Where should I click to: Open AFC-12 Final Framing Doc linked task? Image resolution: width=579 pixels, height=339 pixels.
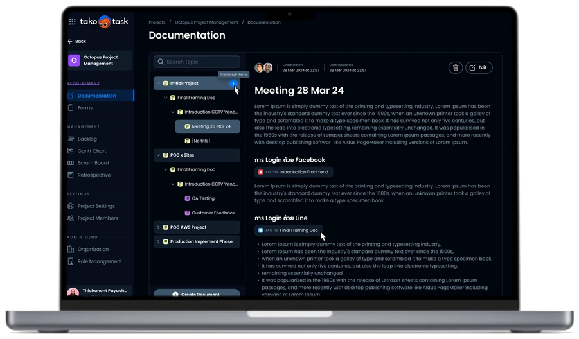(289, 230)
